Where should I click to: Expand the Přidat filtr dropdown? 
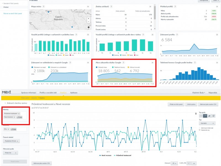coord(10,153)
